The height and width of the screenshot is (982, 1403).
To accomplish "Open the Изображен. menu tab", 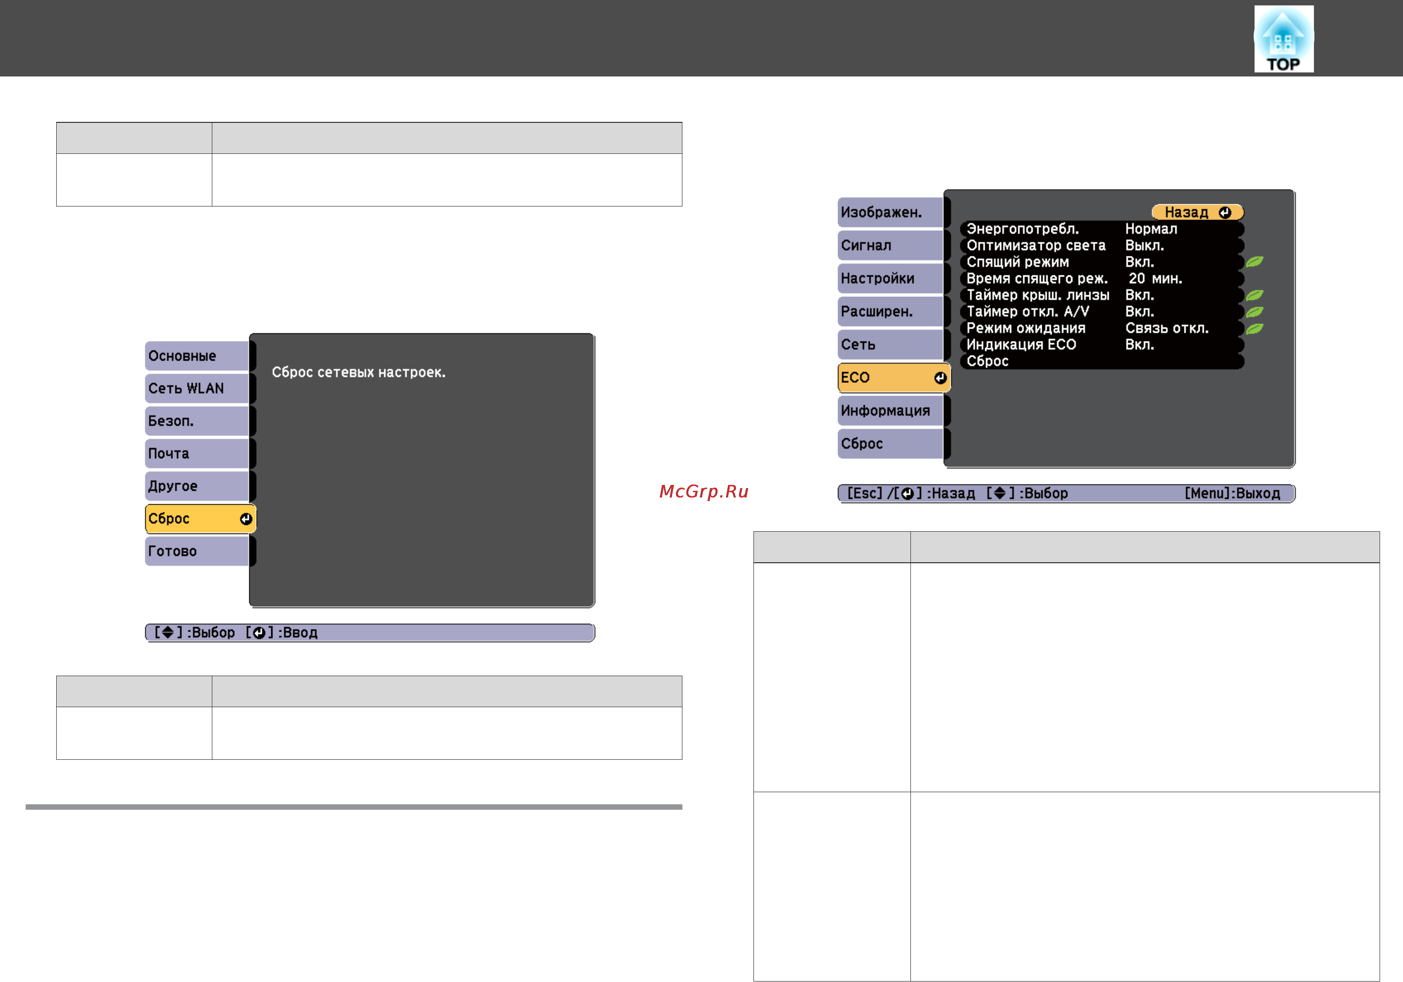I will 891,212.
